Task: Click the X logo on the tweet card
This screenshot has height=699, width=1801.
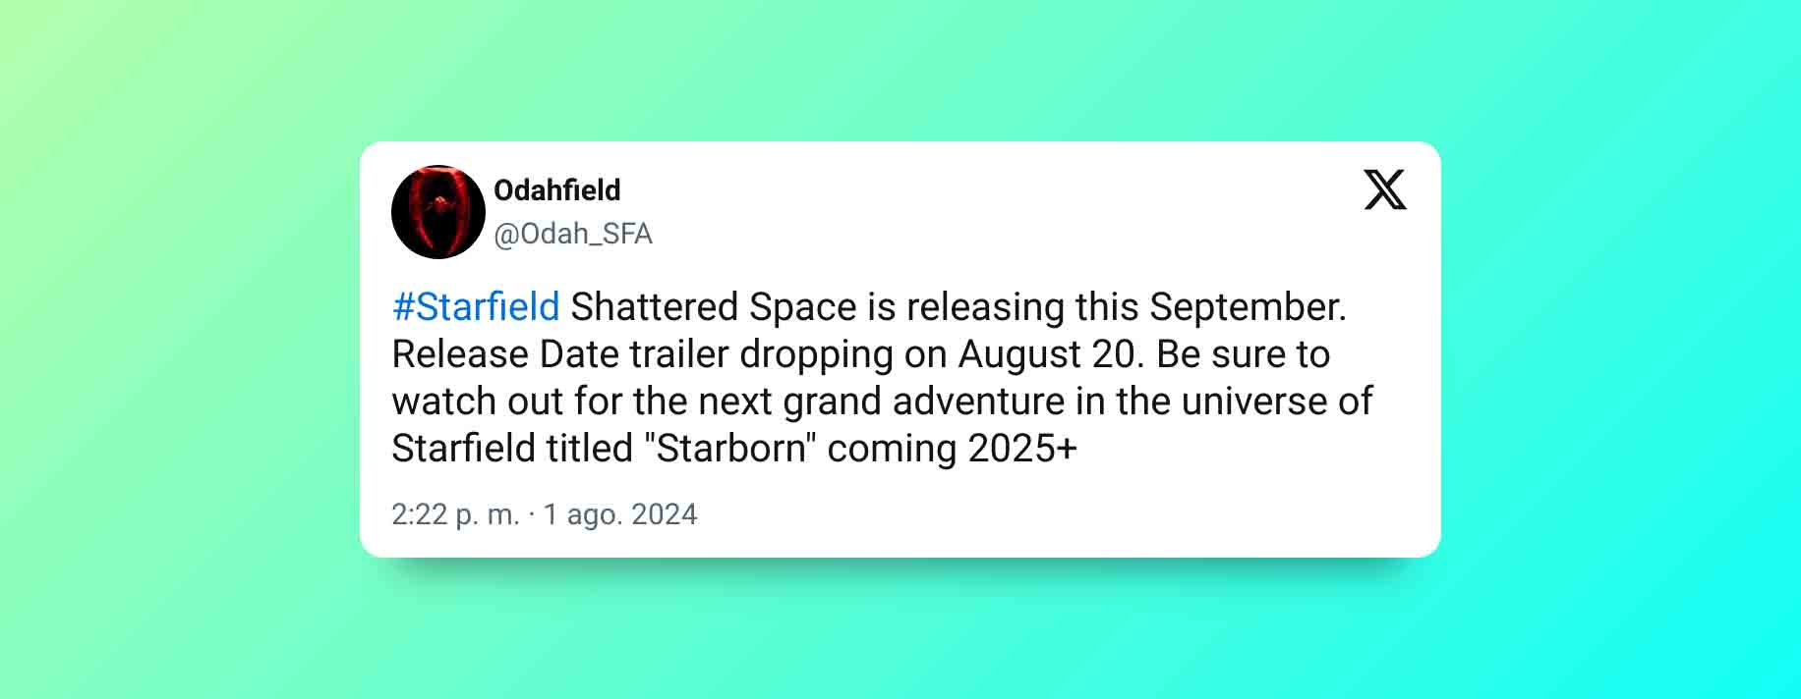Action: pos(1385,189)
